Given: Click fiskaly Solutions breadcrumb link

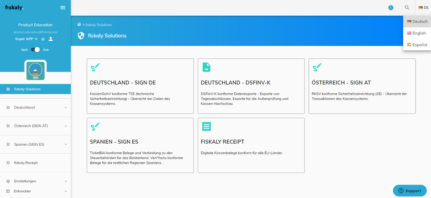Looking at the screenshot, I should point(99,25).
